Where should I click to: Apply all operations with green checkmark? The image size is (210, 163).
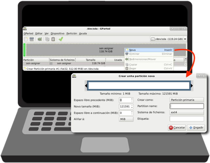61,39
